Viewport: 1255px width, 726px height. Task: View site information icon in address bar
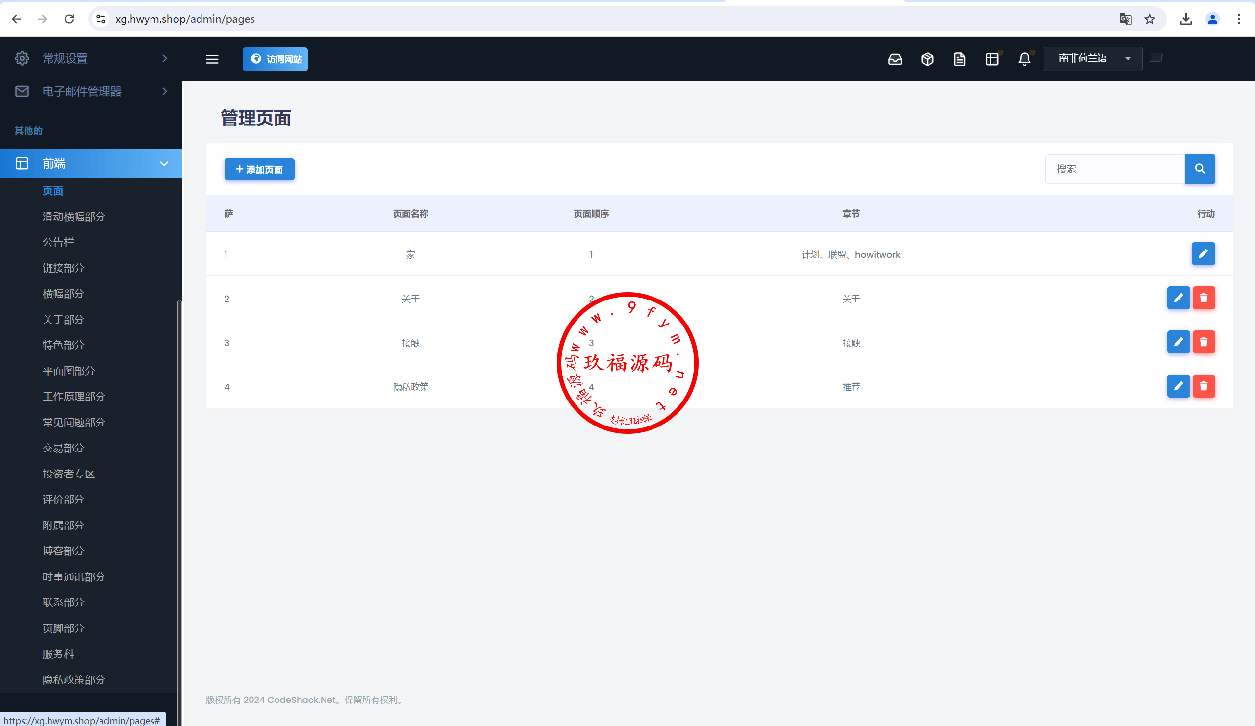[x=100, y=19]
